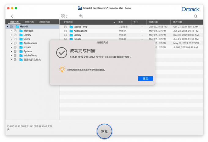Toggle Library checkbox in file list
208x142 pixels.
(x=65, y=35)
